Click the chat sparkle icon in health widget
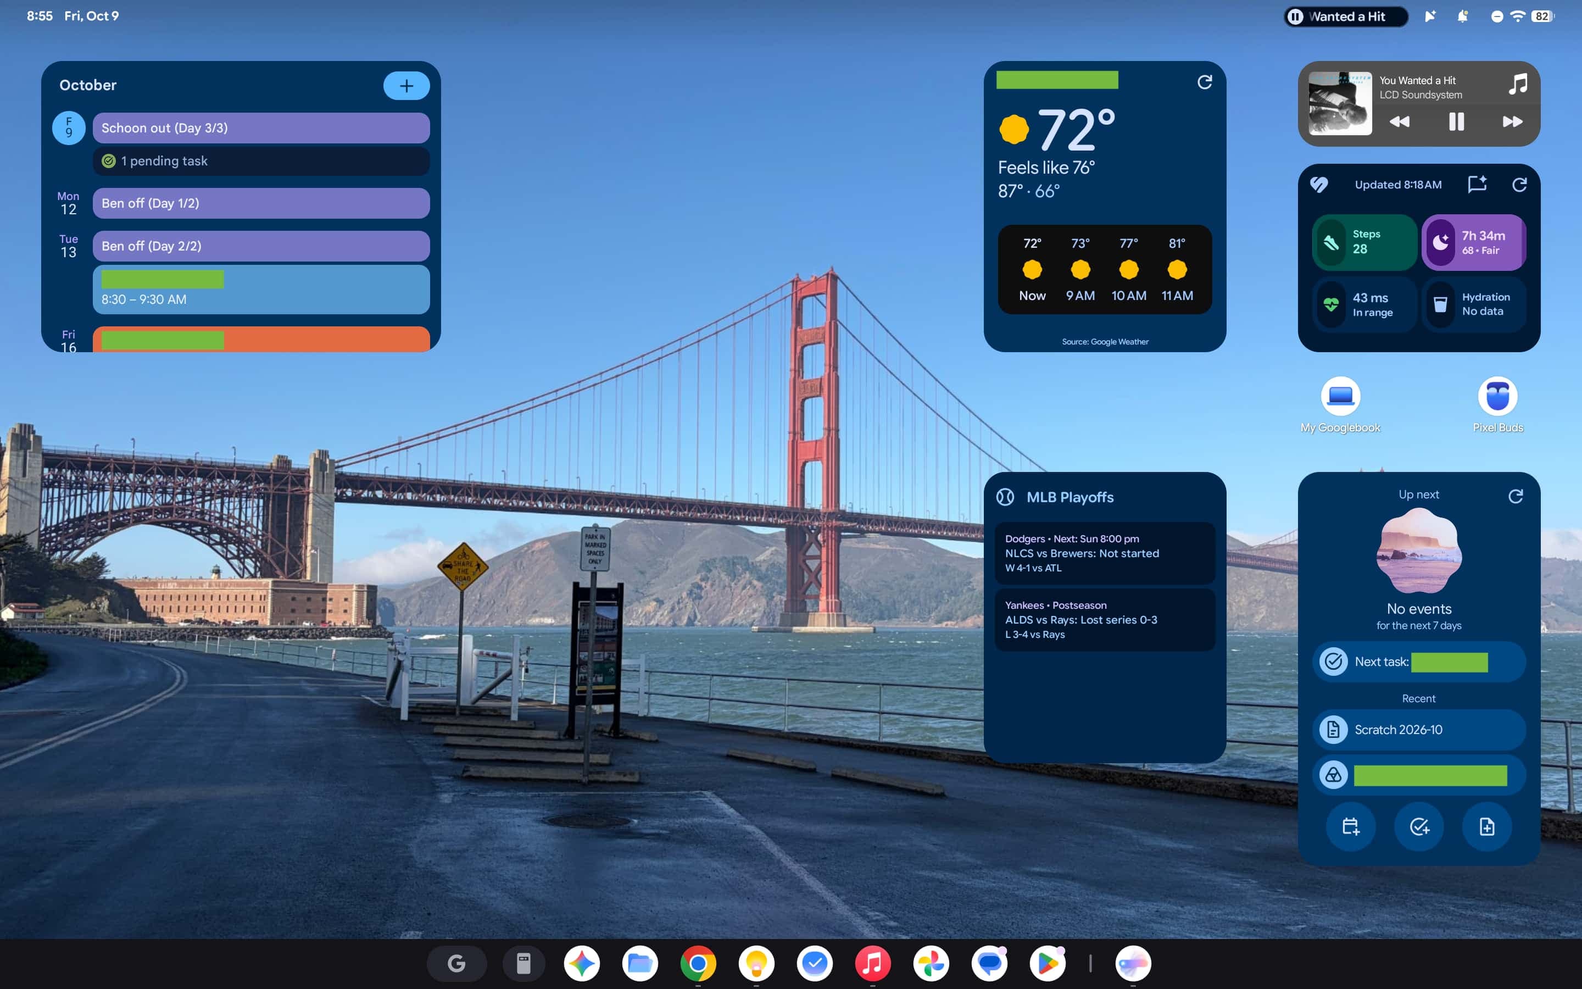The width and height of the screenshot is (1582, 989). (1478, 185)
